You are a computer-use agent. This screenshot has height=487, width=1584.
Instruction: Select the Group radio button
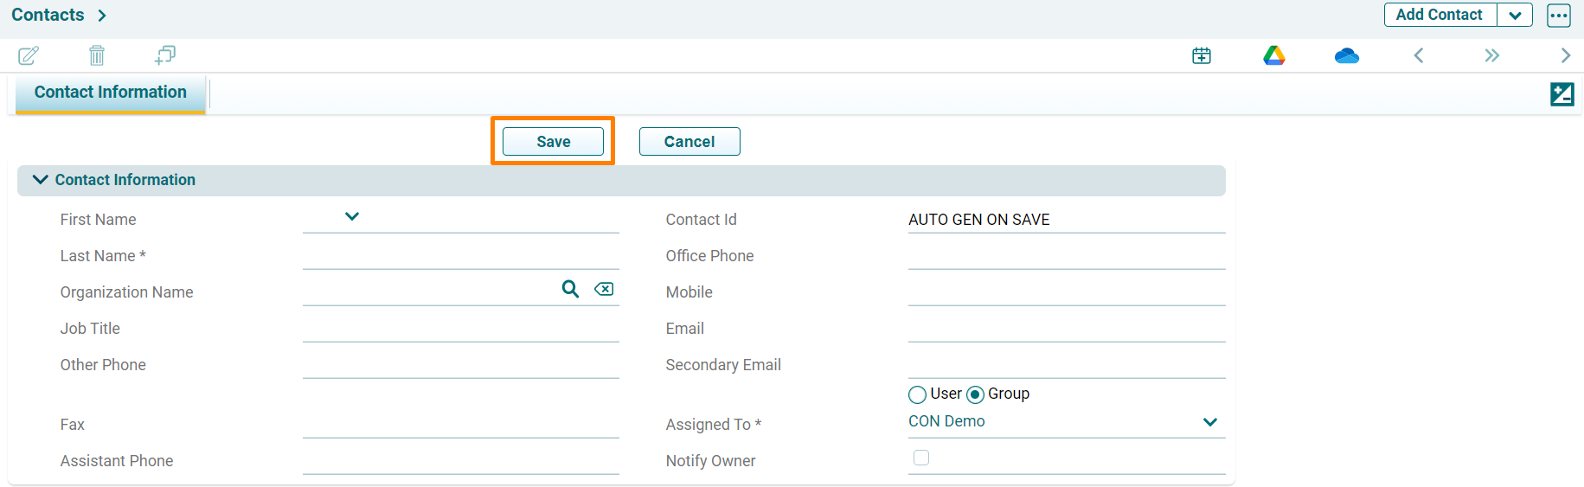pyautogui.click(x=975, y=394)
